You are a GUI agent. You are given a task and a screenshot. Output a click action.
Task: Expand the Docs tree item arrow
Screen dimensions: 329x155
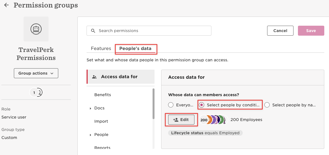[90, 108]
